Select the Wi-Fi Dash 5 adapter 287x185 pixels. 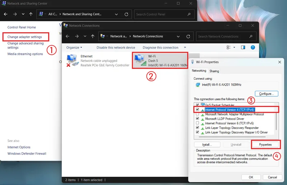pos(160,60)
